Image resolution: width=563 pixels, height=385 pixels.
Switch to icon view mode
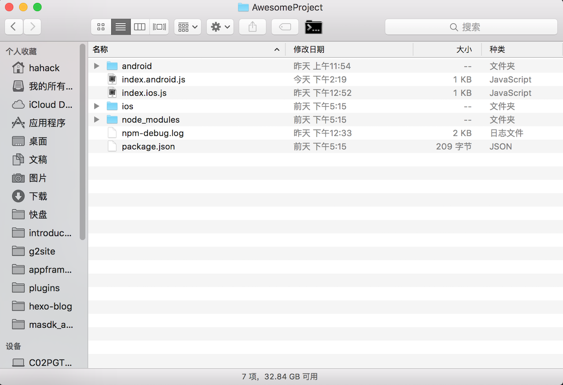101,27
